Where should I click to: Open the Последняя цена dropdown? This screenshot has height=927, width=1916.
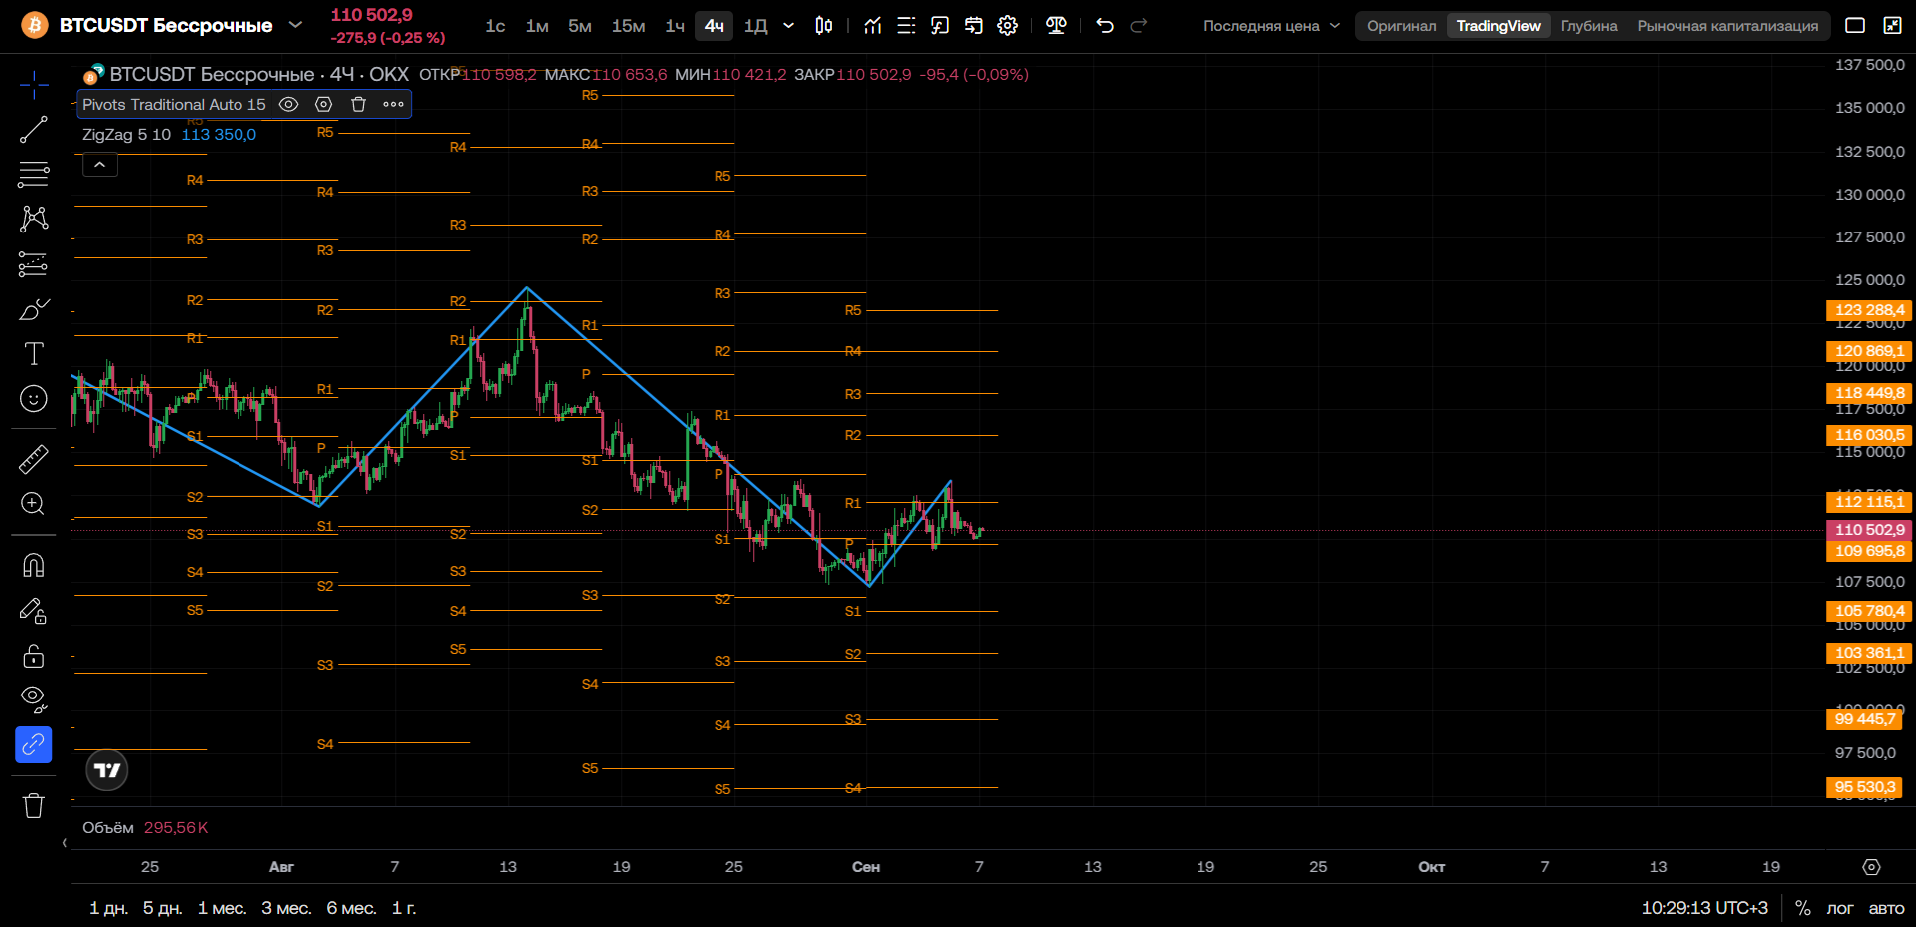click(1271, 26)
